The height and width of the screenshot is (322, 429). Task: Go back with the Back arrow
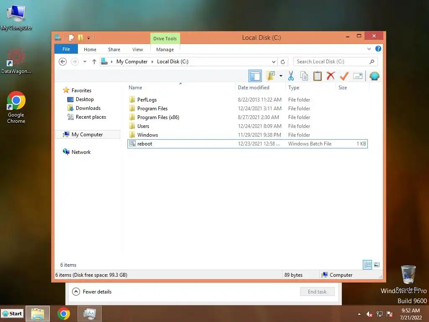[63, 62]
